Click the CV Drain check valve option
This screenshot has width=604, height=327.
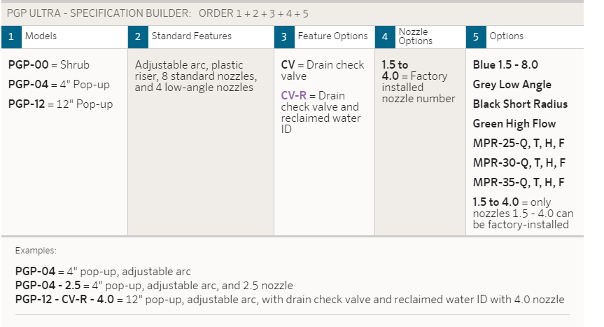point(323,70)
